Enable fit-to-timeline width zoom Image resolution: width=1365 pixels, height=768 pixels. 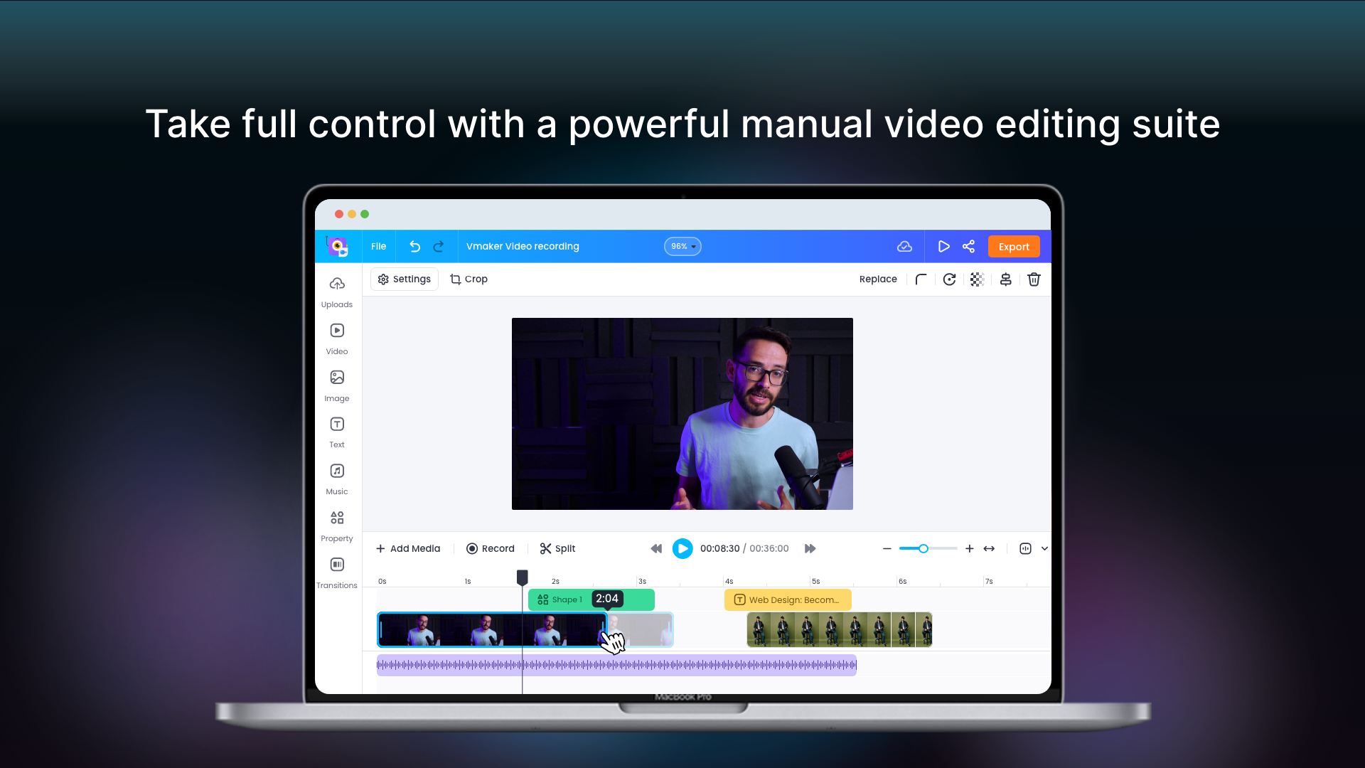pos(990,548)
